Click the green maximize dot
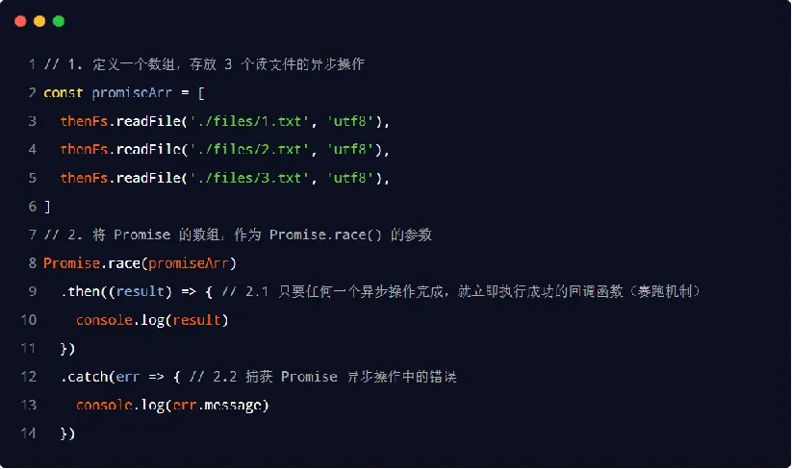 [x=59, y=20]
